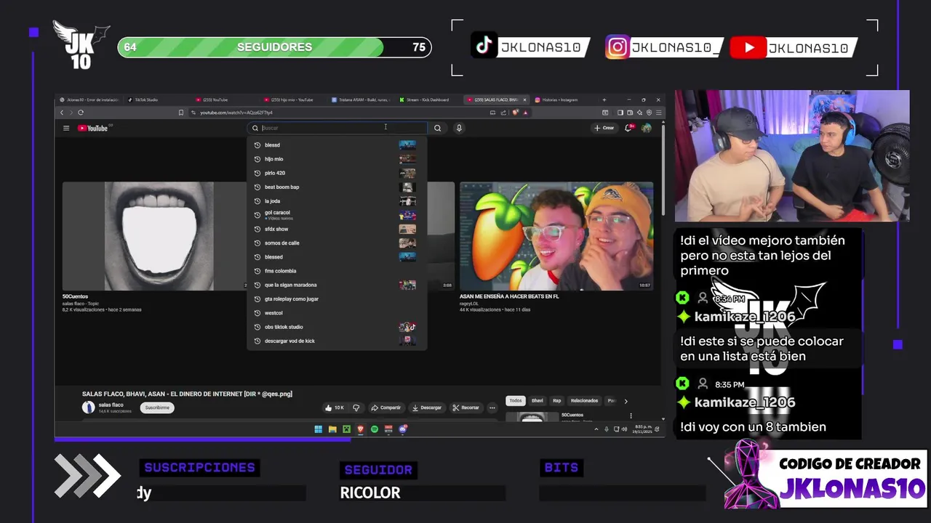Like the video with 10 K thumbs up
Image resolution: width=931 pixels, height=523 pixels.
[335, 408]
